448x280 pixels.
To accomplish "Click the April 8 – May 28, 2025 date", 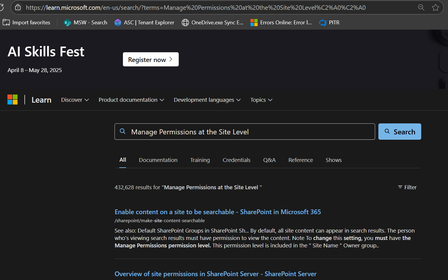I will 35,70.
